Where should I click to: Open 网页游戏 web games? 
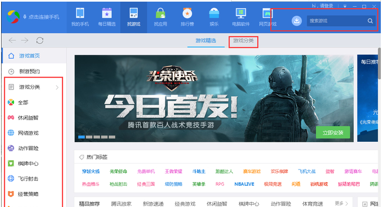tap(267, 17)
